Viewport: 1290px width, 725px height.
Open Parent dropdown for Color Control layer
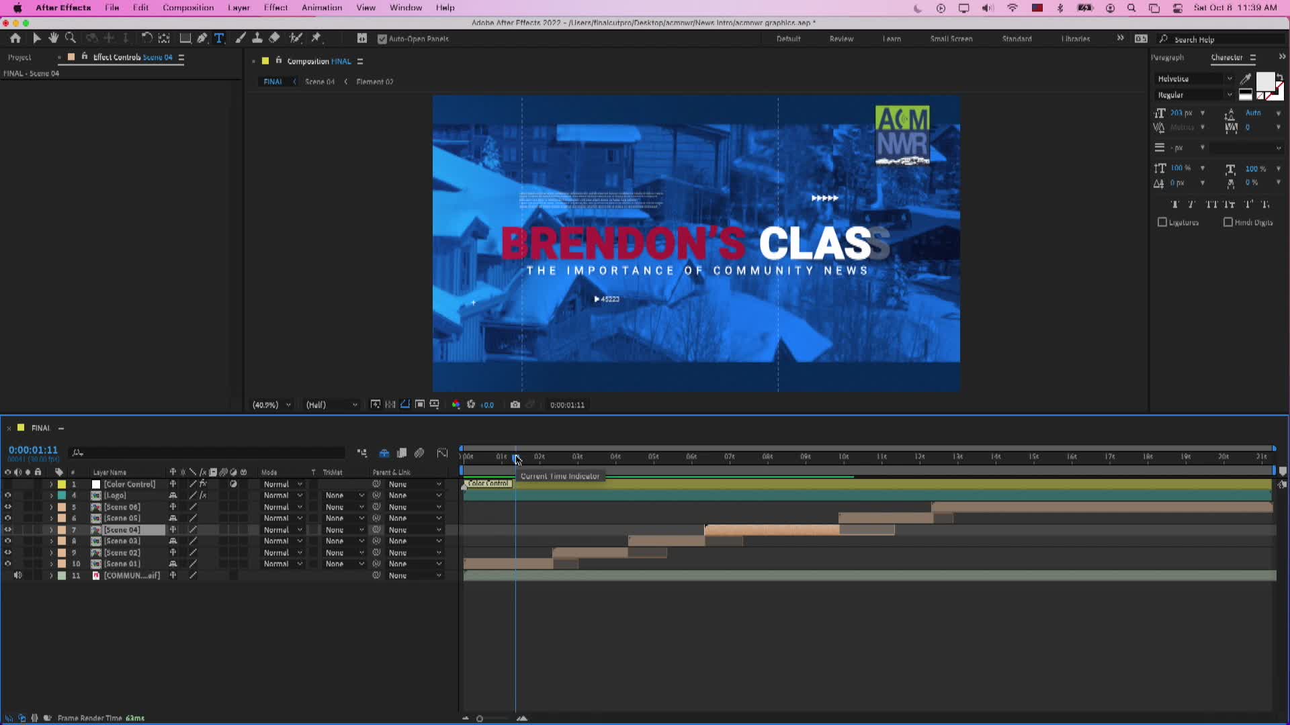point(415,484)
